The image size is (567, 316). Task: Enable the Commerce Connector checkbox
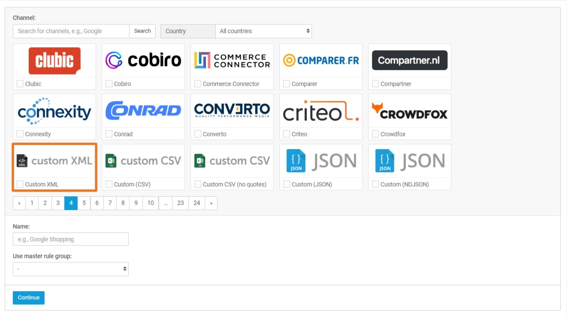pos(198,84)
